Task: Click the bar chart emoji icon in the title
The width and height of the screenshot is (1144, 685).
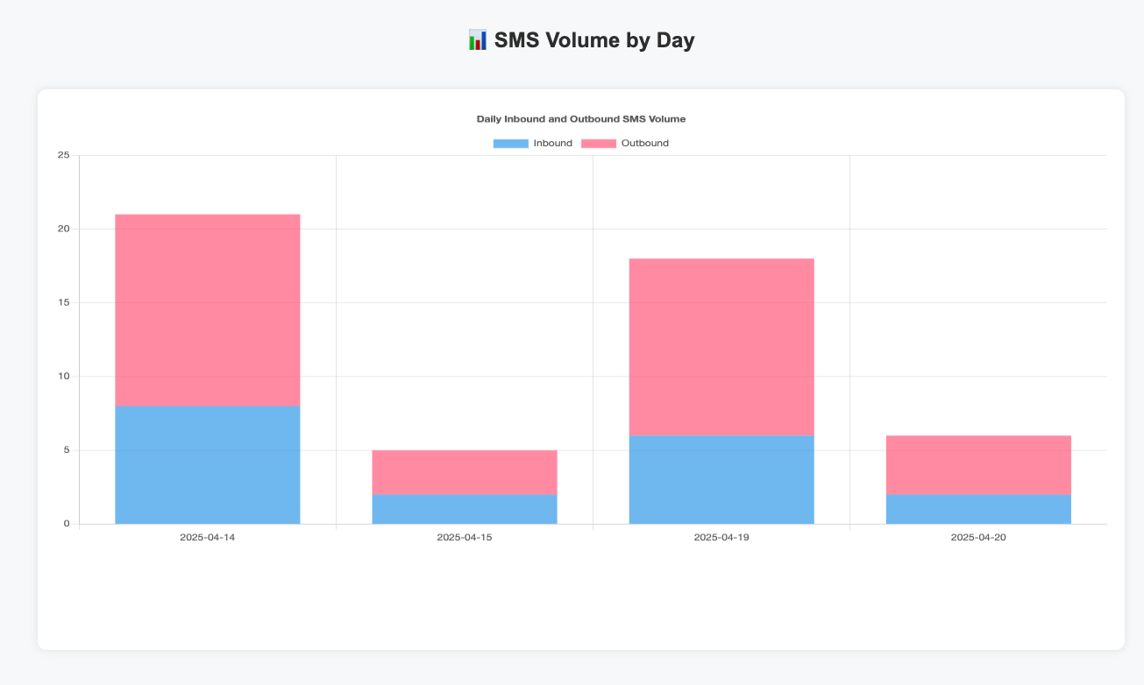Action: 476,39
